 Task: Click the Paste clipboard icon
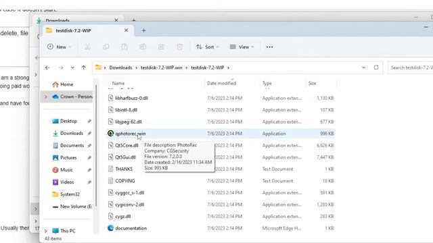coord(124,47)
